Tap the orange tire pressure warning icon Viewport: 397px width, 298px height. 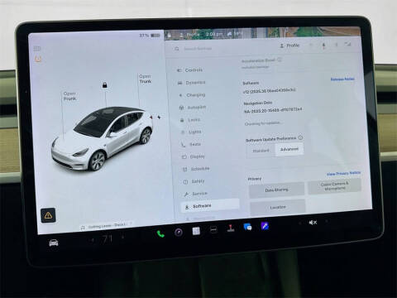pyautogui.click(x=38, y=59)
